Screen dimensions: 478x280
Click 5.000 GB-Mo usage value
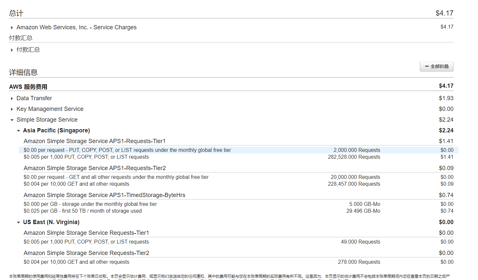click(365, 204)
